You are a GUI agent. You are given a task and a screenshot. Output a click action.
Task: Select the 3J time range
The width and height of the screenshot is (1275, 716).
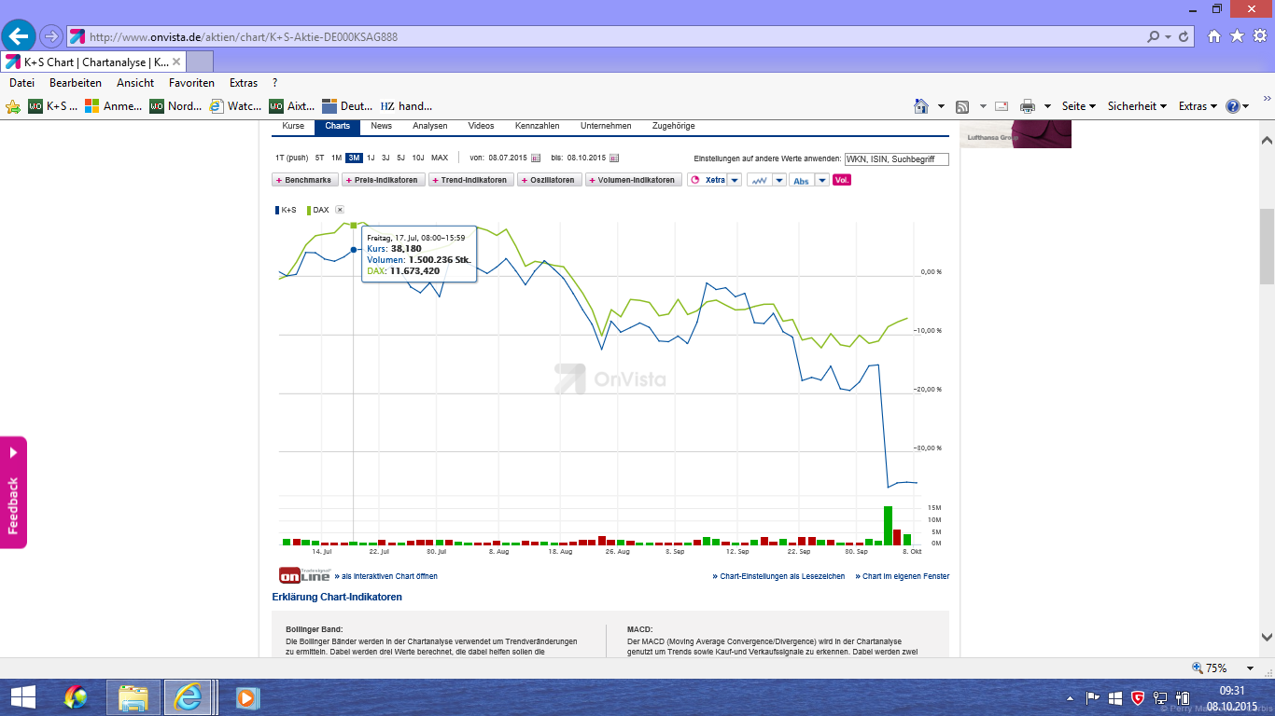385,158
